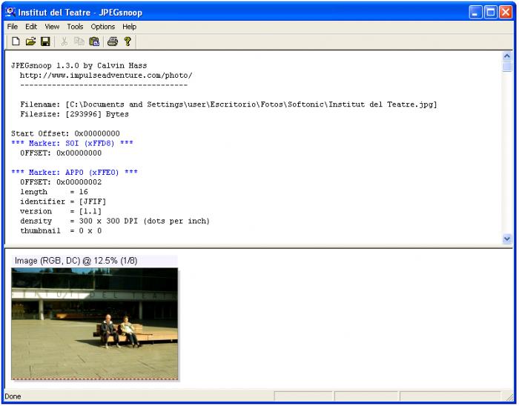
Task: Click the yellow question mark About icon
Action: pos(128,41)
